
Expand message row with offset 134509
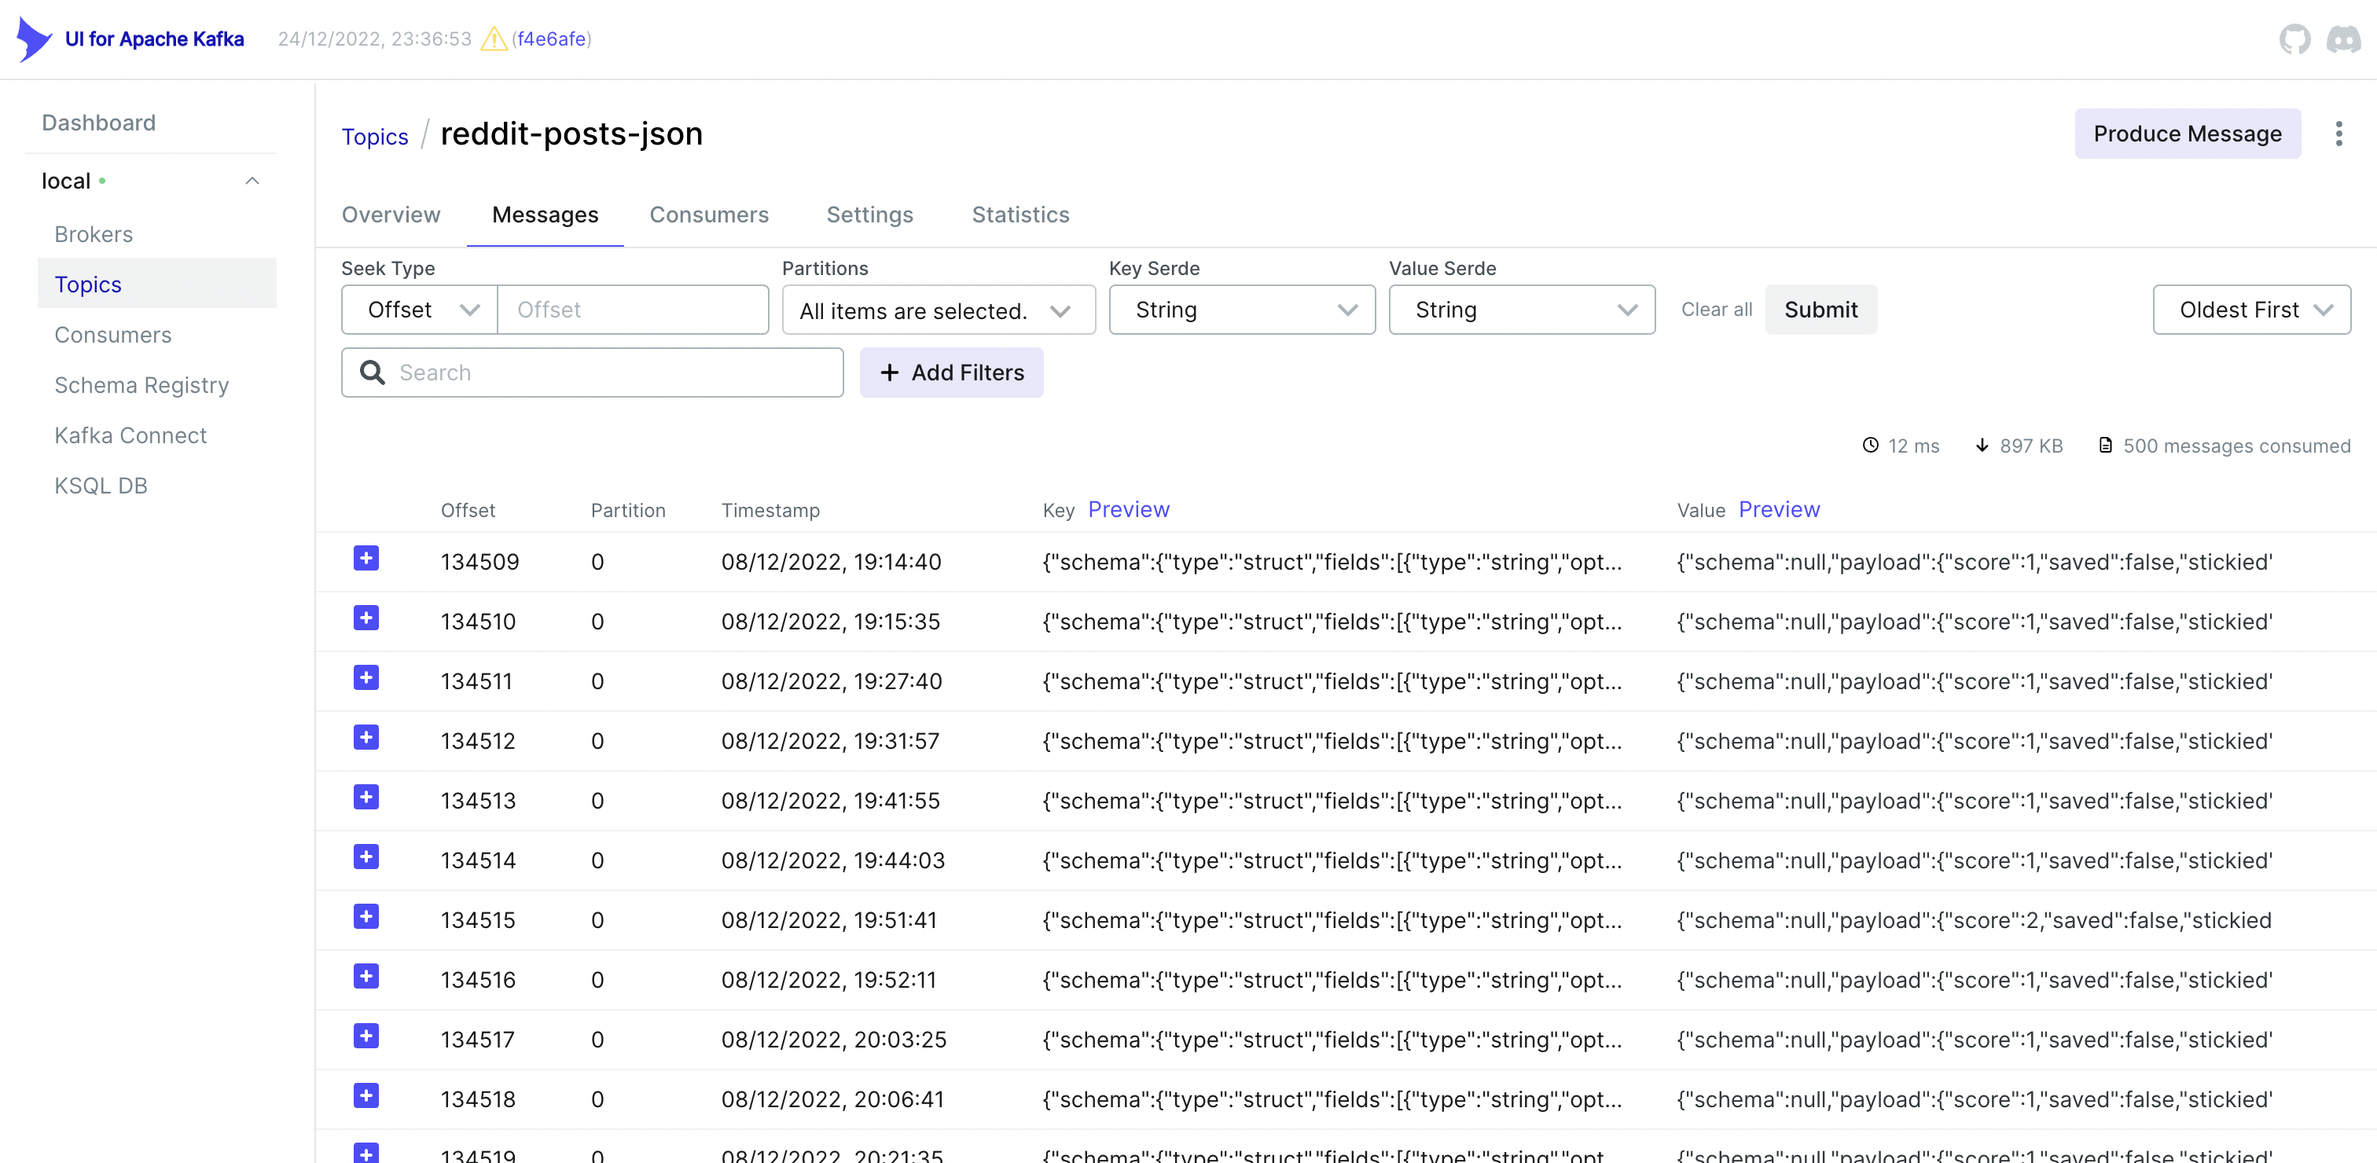[366, 558]
